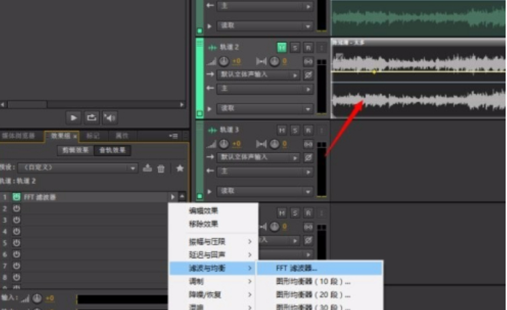The width and height of the screenshot is (507, 310).
Task: Open track 3 automation mode dropdown 读取
Action: pyautogui.click(x=265, y=191)
